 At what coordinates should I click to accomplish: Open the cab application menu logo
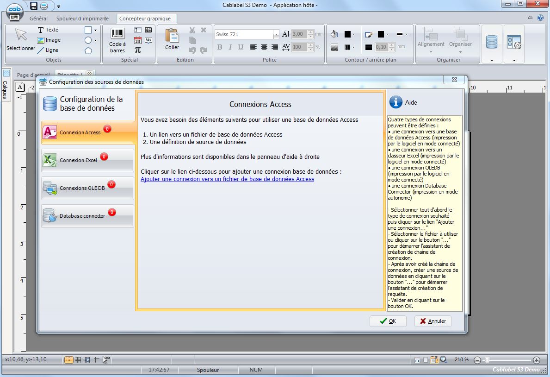(x=15, y=13)
